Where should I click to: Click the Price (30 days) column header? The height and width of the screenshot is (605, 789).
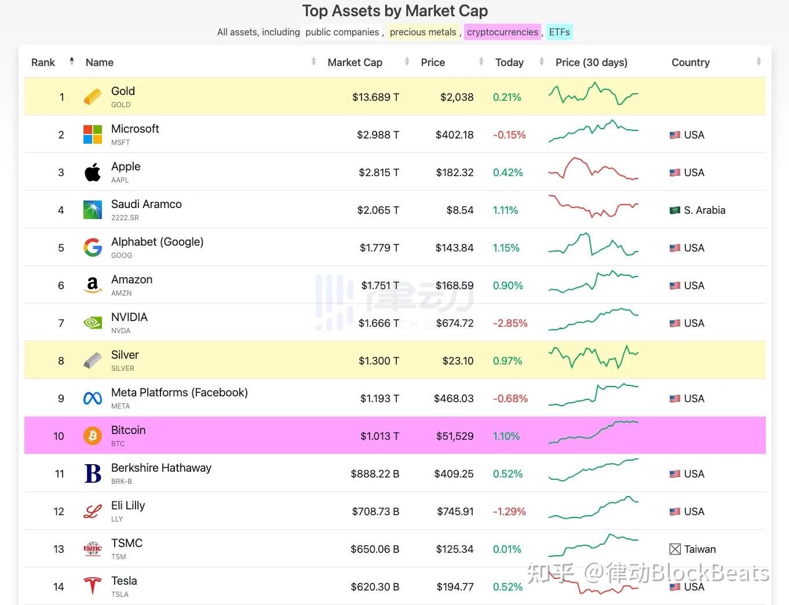(x=591, y=62)
